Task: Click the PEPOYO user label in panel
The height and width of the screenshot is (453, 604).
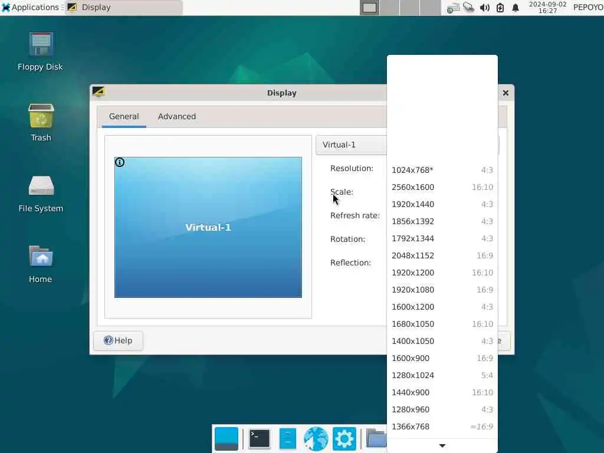Action: [588, 7]
